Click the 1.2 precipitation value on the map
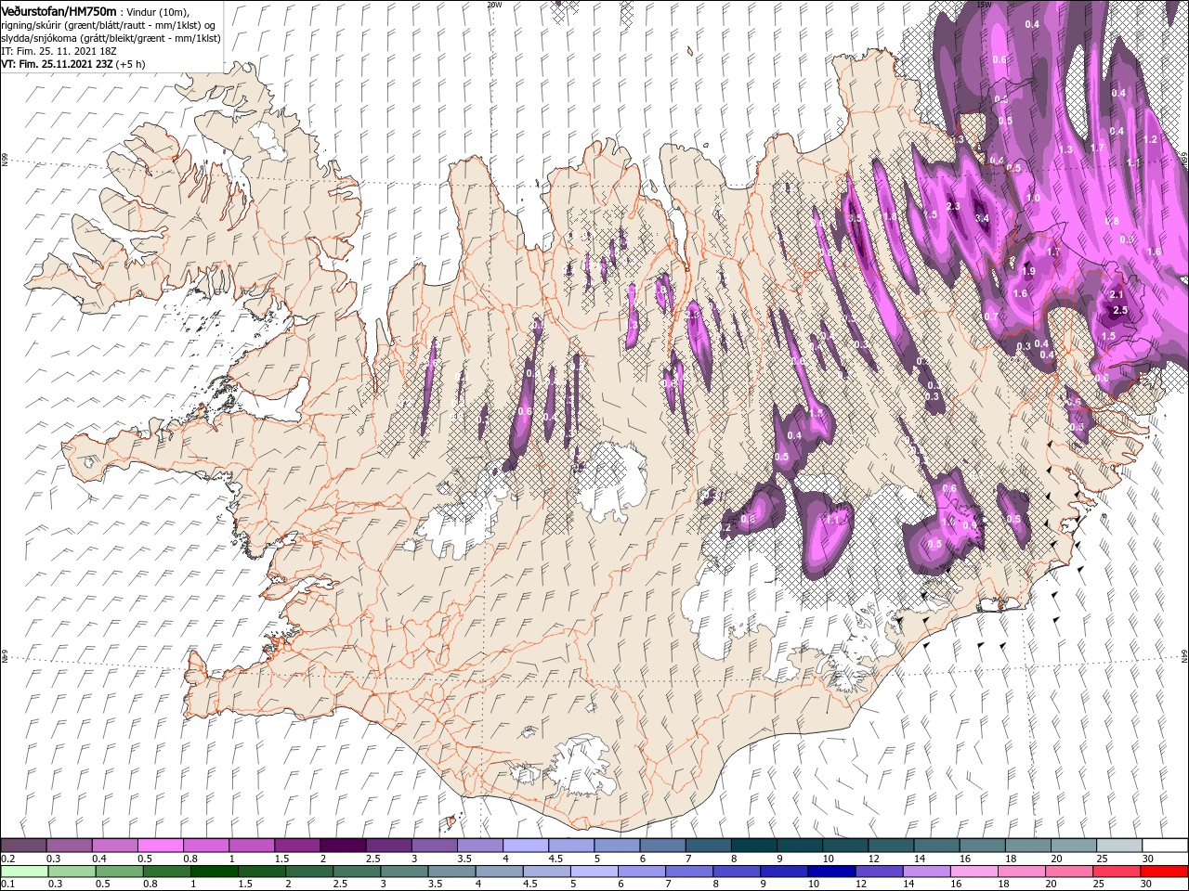The width and height of the screenshot is (1189, 891). (1152, 139)
